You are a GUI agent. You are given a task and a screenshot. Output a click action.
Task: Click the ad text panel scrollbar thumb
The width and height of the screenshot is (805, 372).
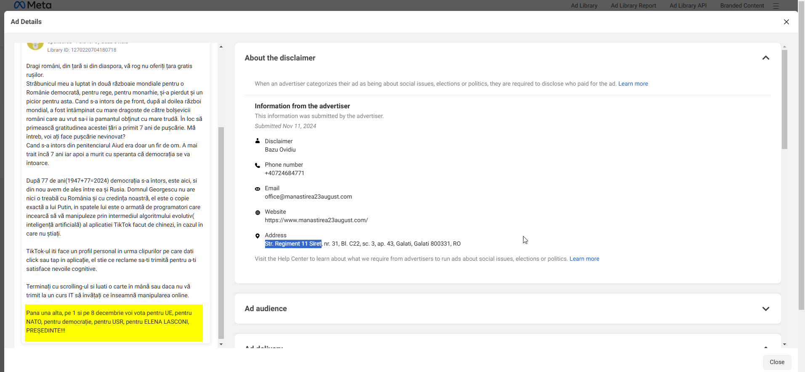point(221,233)
